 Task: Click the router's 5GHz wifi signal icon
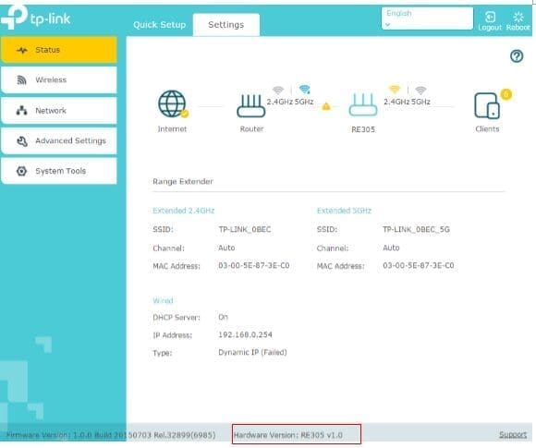click(304, 90)
